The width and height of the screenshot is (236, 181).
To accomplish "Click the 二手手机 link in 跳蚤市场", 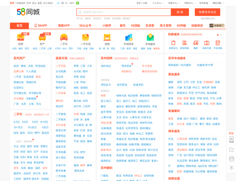I will 61,66.
